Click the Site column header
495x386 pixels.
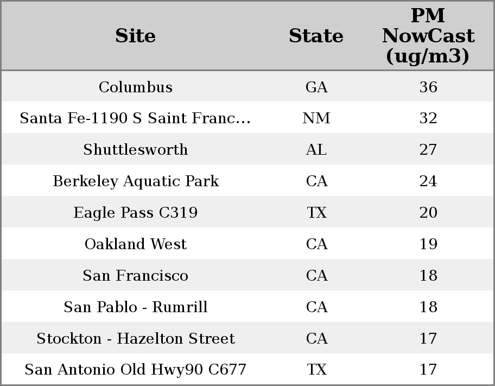(135, 36)
